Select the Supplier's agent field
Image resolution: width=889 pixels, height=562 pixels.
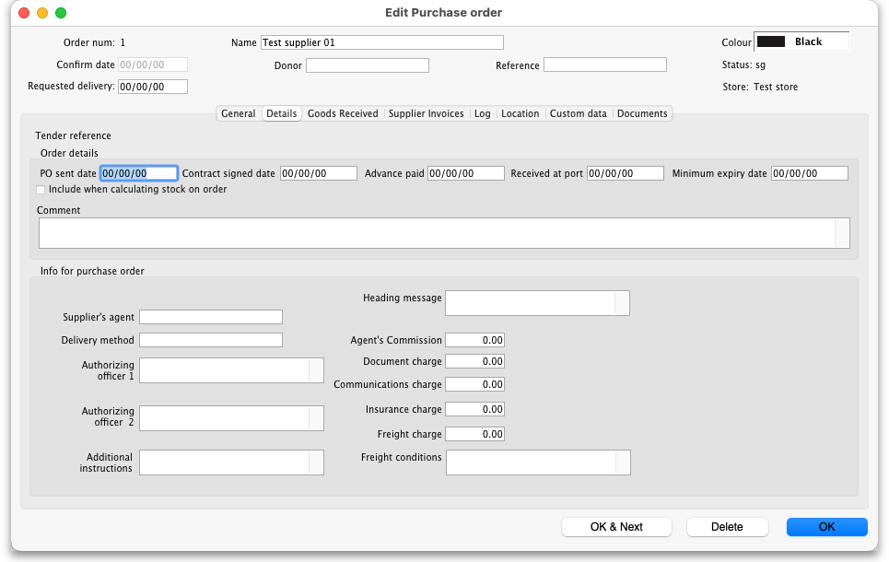click(x=211, y=317)
